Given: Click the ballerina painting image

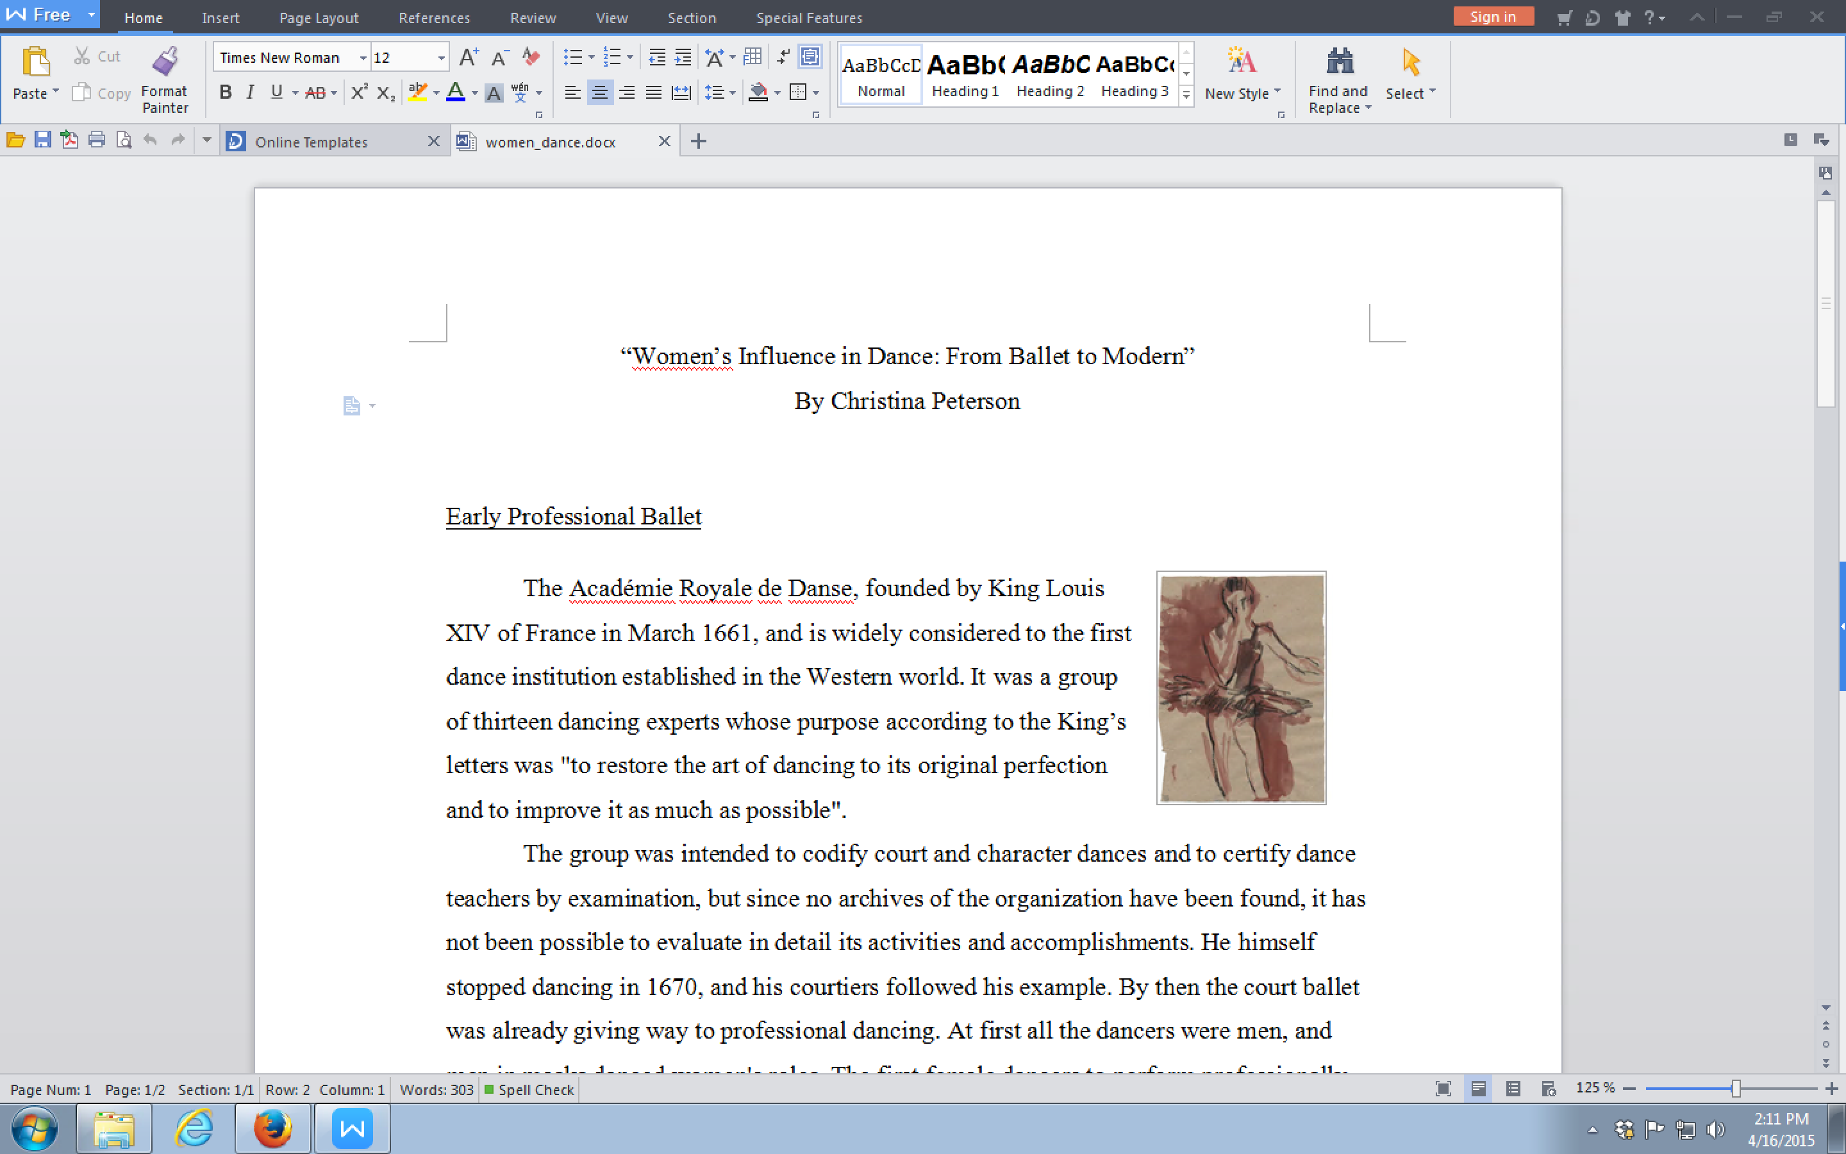Looking at the screenshot, I should pos(1241,688).
